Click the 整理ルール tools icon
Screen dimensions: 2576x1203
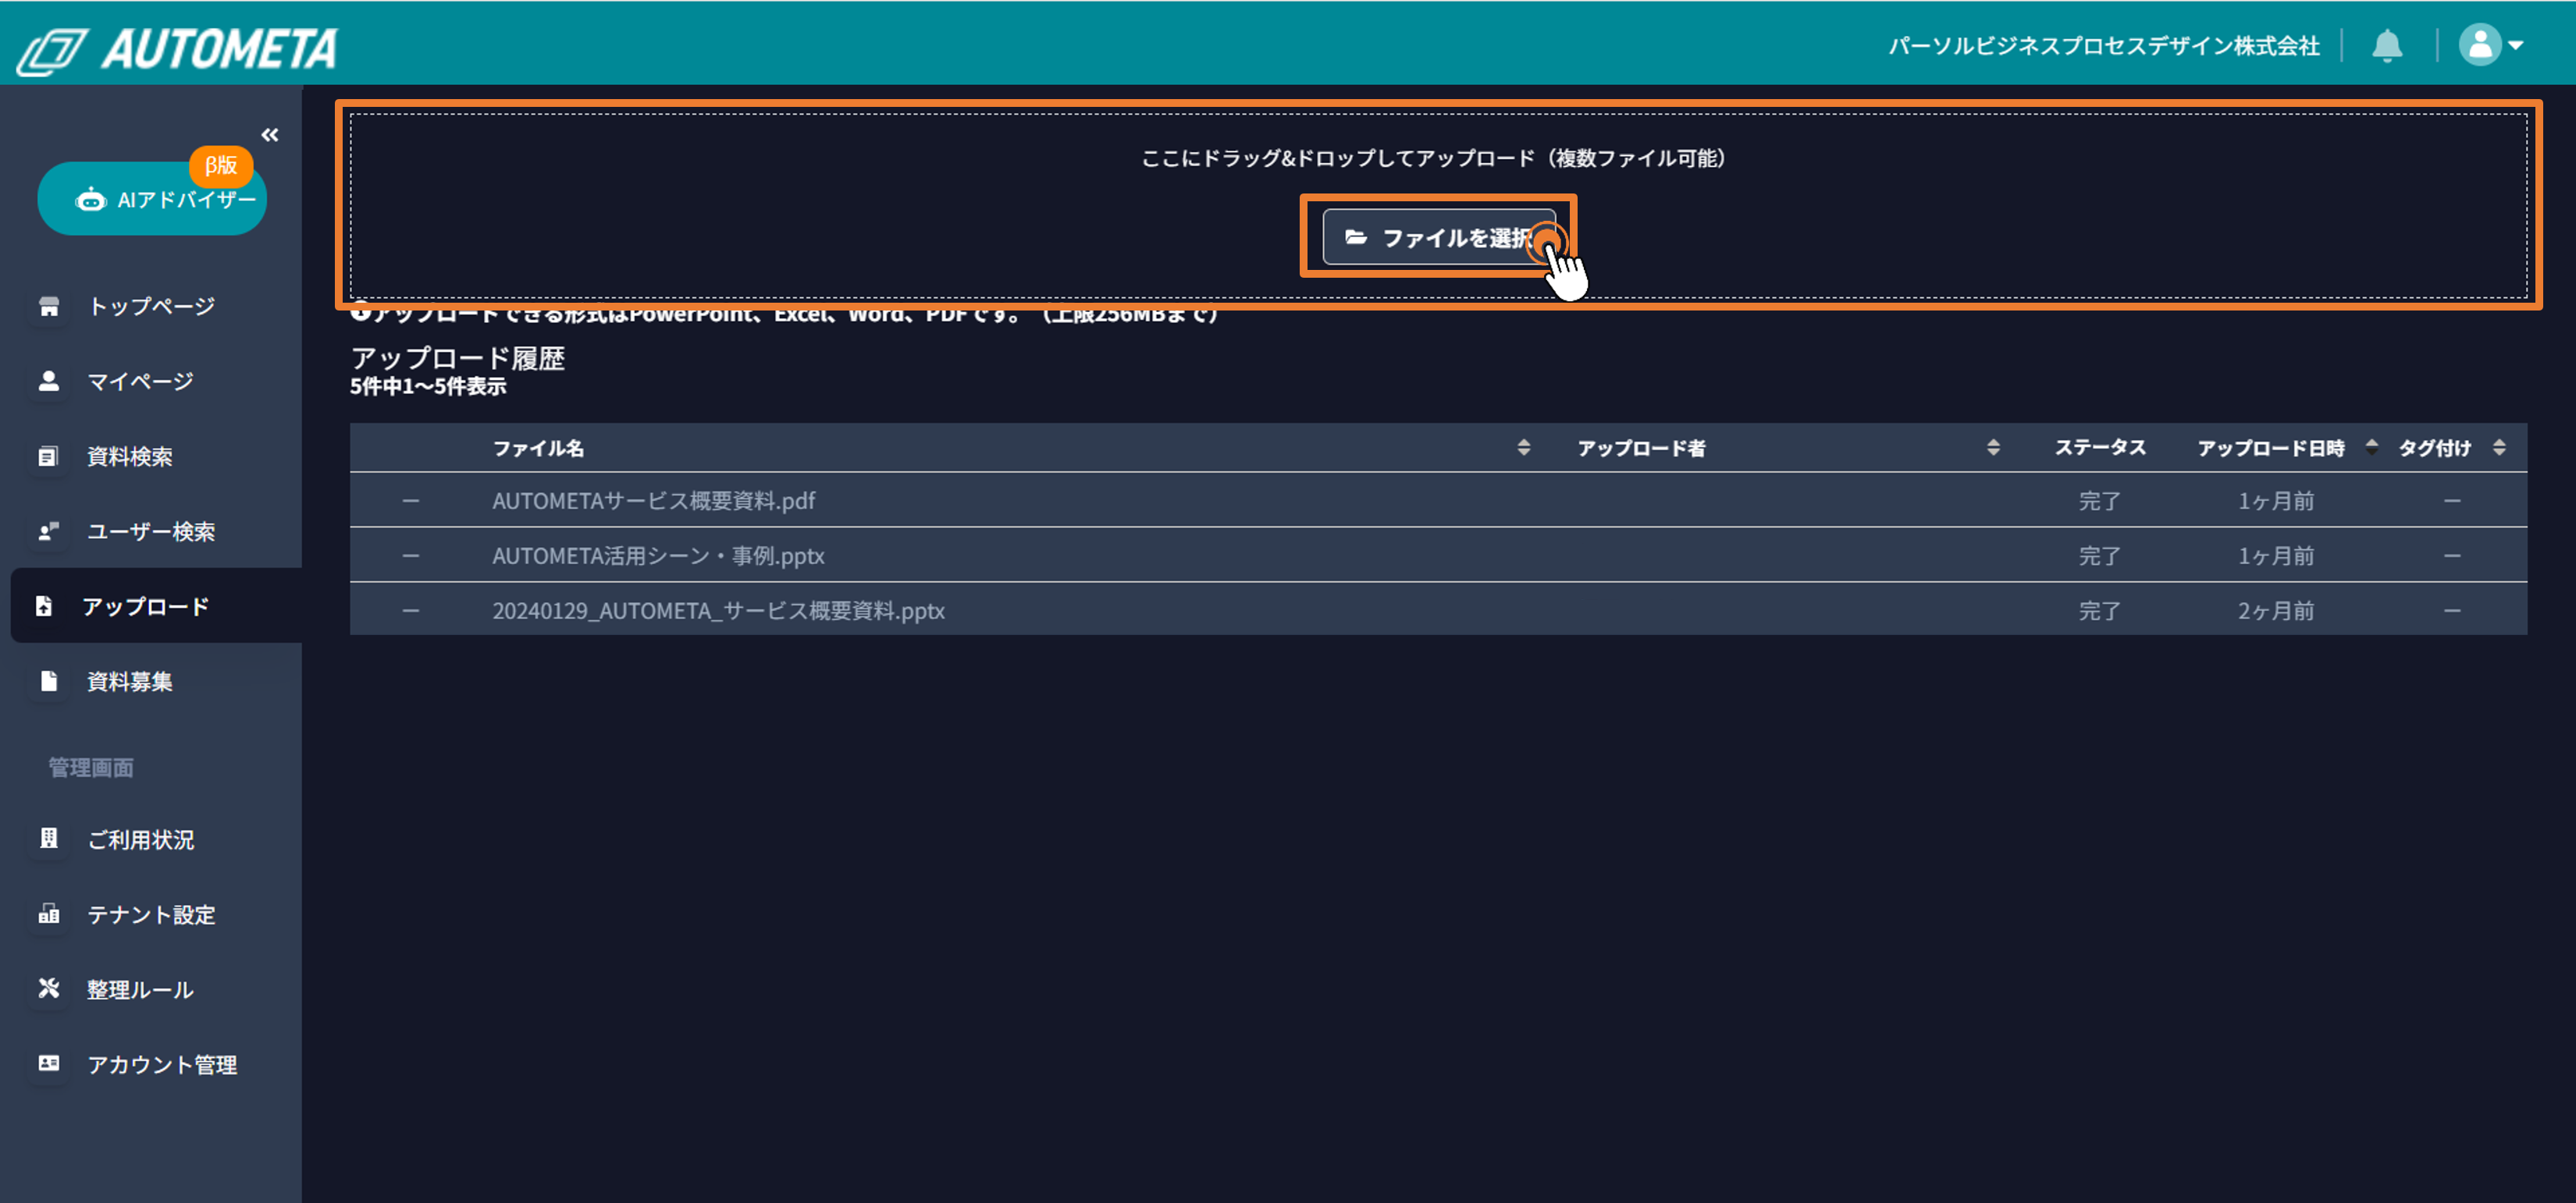[49, 988]
